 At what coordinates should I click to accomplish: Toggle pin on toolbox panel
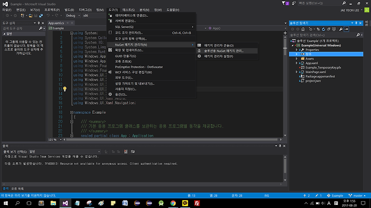tap(39, 23)
